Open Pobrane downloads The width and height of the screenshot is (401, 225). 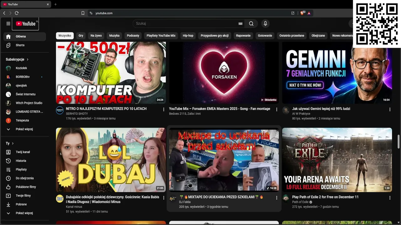point(25,204)
